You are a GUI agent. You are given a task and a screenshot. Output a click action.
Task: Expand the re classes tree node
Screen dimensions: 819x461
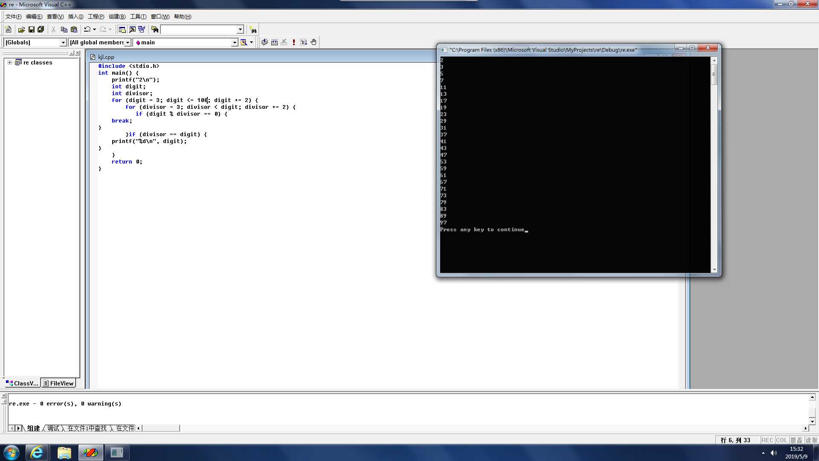click(9, 62)
